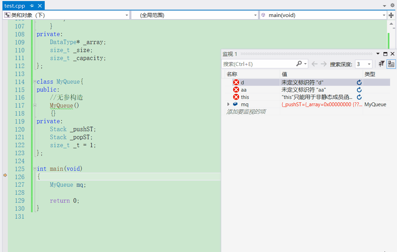This screenshot has width=397, height=252.
Task: Expand the mq watch item
Action: (x=228, y=104)
